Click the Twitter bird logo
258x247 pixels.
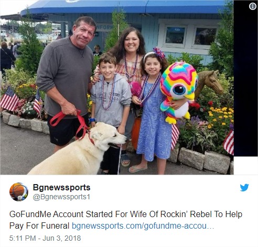click(x=244, y=187)
